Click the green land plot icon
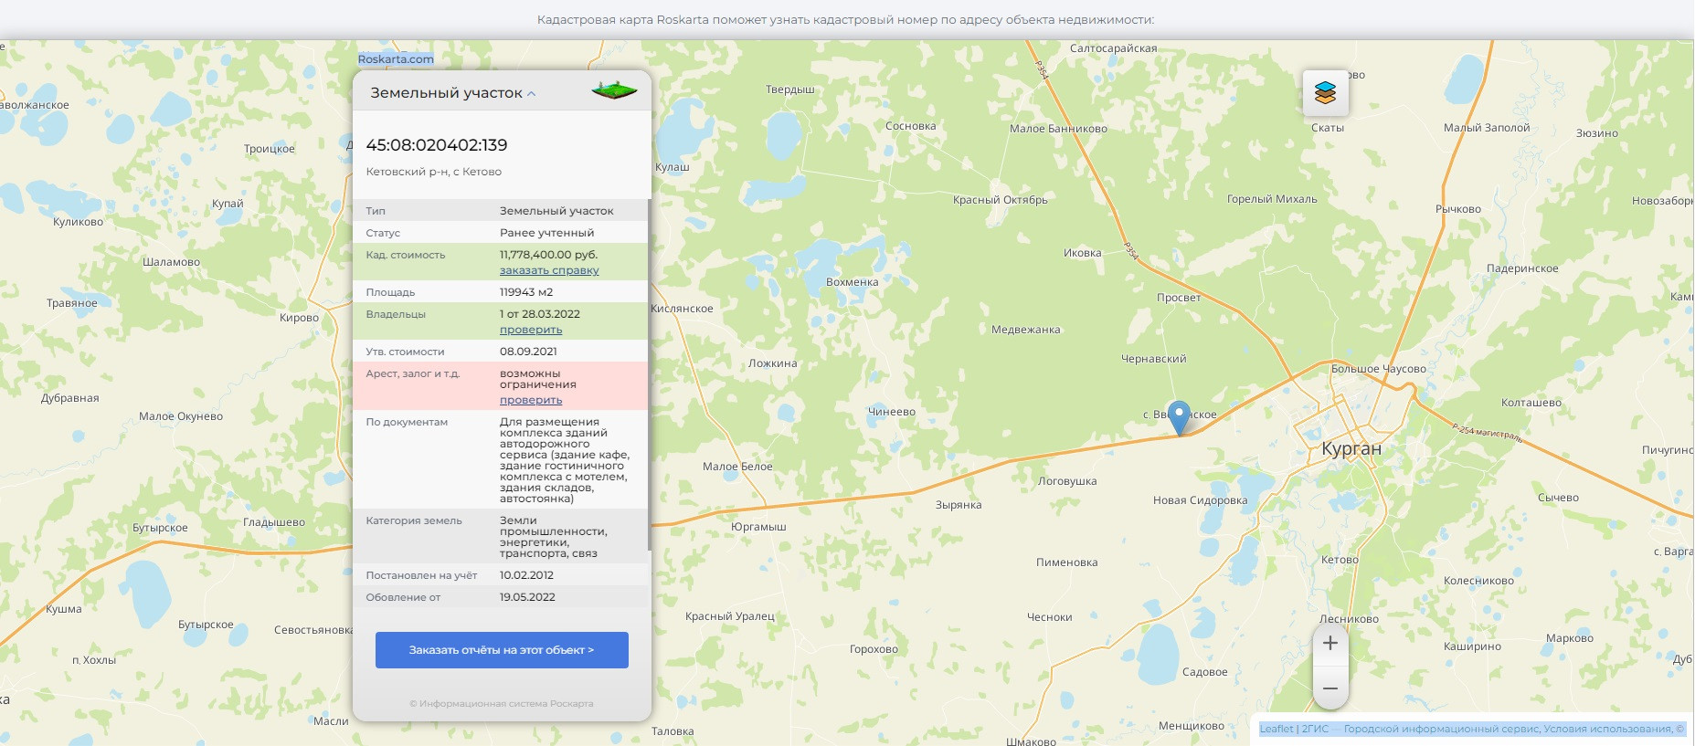This screenshot has height=746, width=1695. (x=614, y=90)
